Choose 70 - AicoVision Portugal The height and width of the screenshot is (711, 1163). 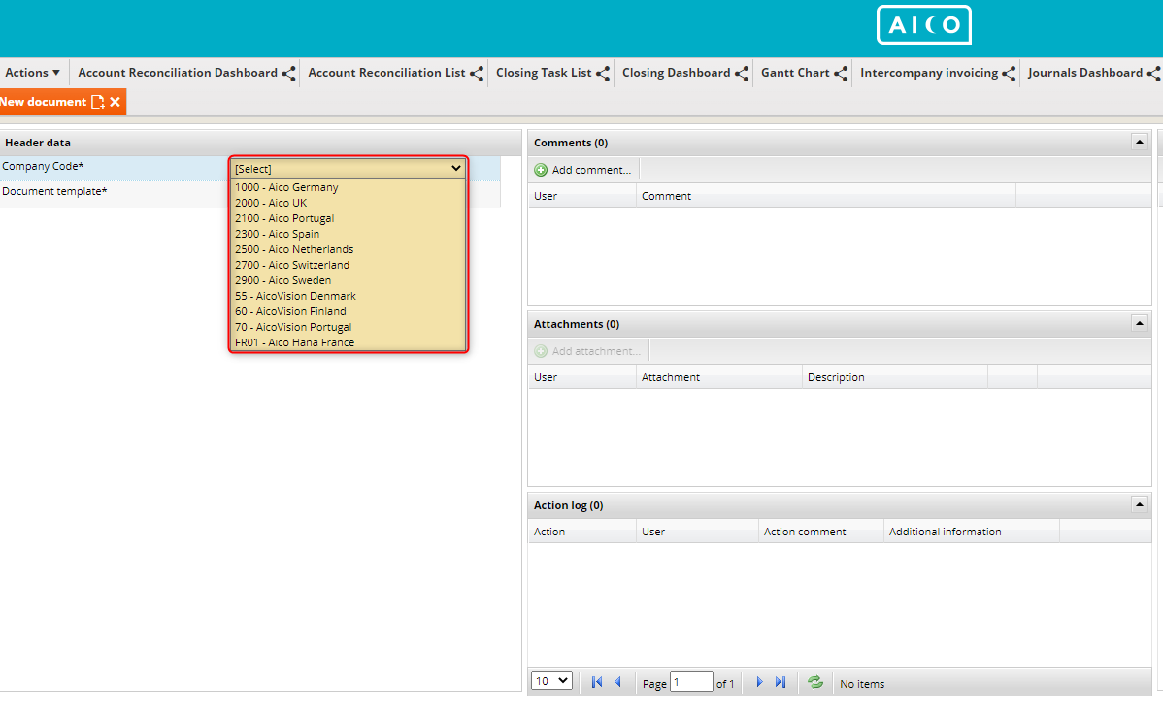coord(348,327)
